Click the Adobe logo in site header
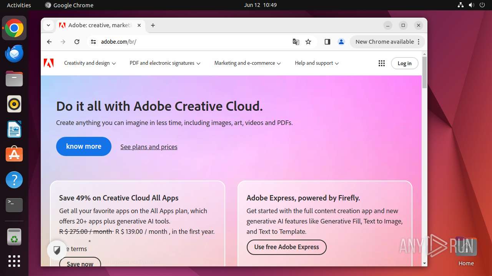 pos(49,63)
